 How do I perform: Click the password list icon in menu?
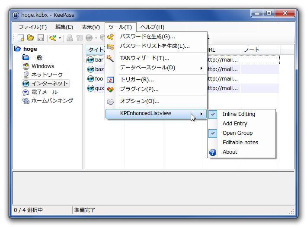[110, 47]
